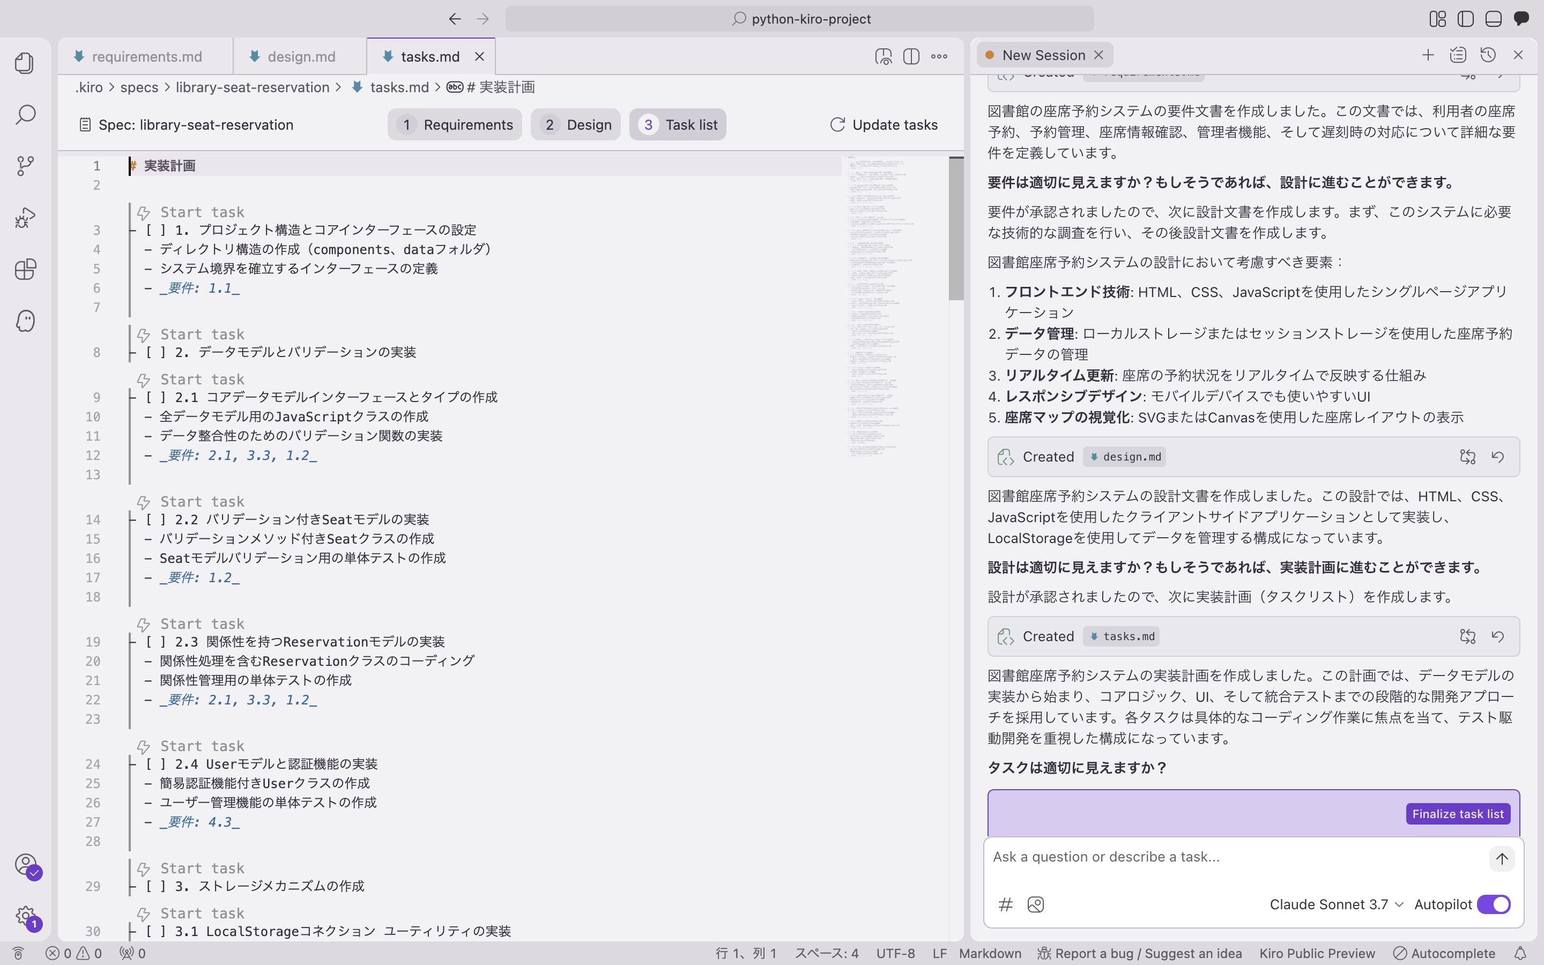Screen dimensions: 1544x965
Task: Open chat session history icon
Action: coord(1488,55)
